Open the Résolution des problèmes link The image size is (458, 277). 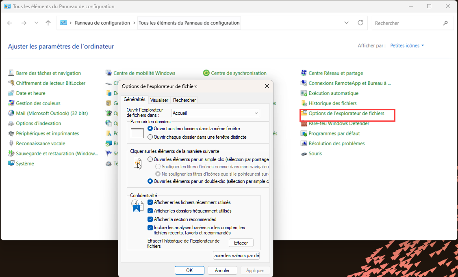pyautogui.click(x=336, y=144)
